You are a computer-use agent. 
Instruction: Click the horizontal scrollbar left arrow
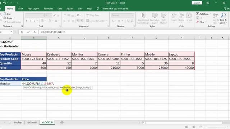(144, 123)
